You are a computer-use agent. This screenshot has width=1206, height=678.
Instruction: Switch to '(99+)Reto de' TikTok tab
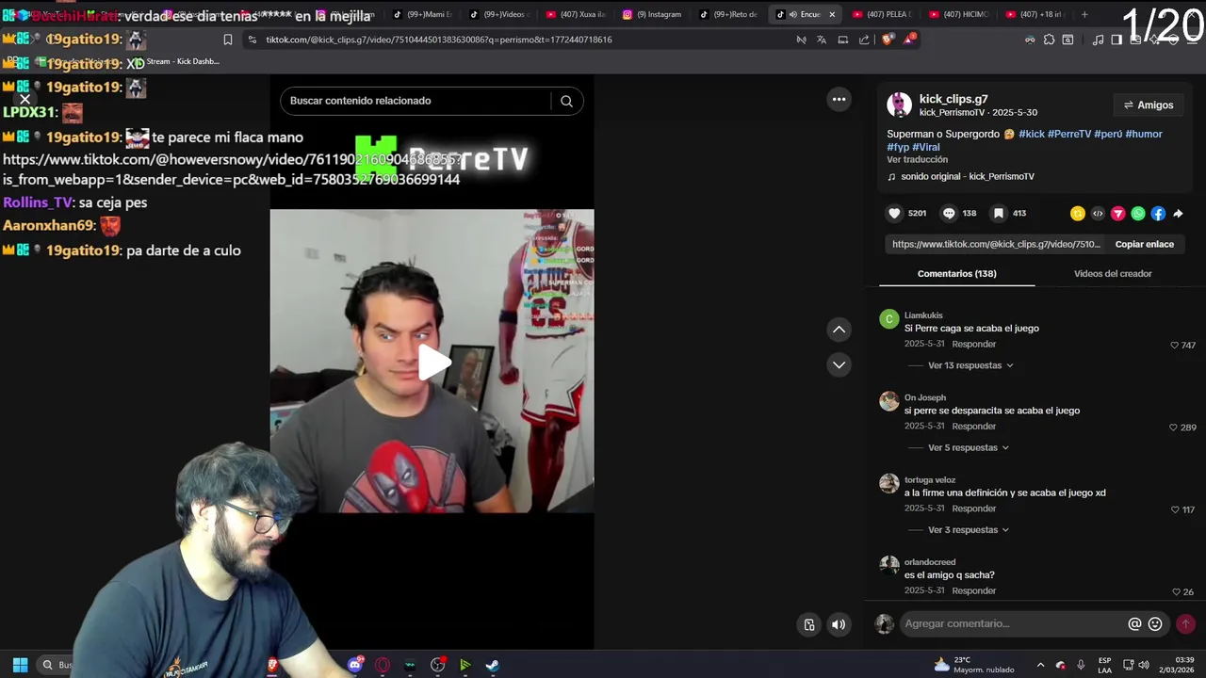pyautogui.click(x=728, y=14)
